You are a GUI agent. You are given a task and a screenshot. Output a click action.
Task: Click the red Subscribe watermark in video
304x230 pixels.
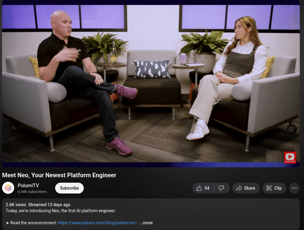point(290,157)
